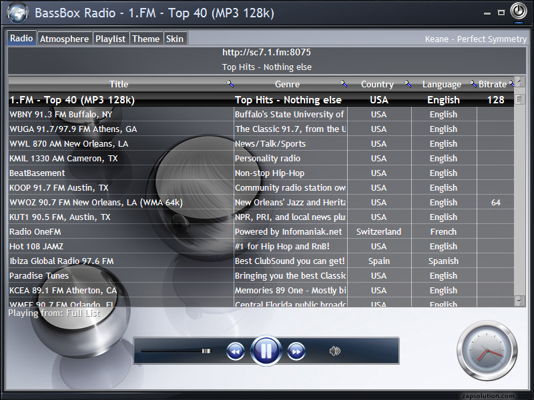
Task: Open the Theme tab
Action: [146, 39]
